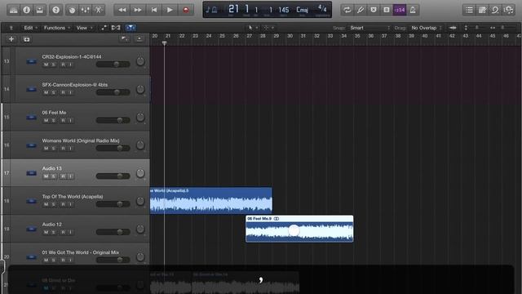The image size is (522, 294).
Task: Show the Global Tracks button
Action: pyautogui.click(x=125, y=39)
